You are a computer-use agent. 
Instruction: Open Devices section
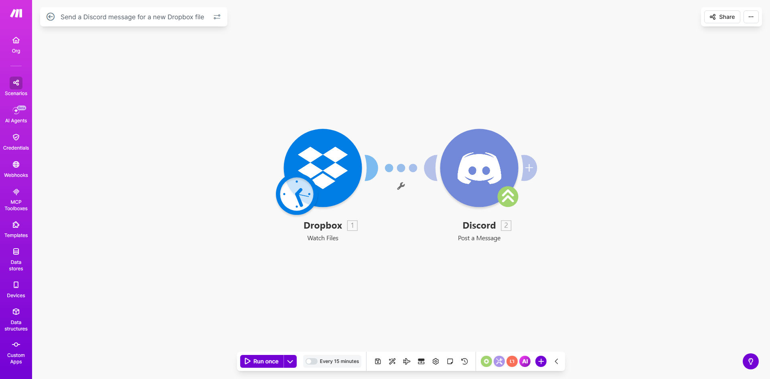16,290
